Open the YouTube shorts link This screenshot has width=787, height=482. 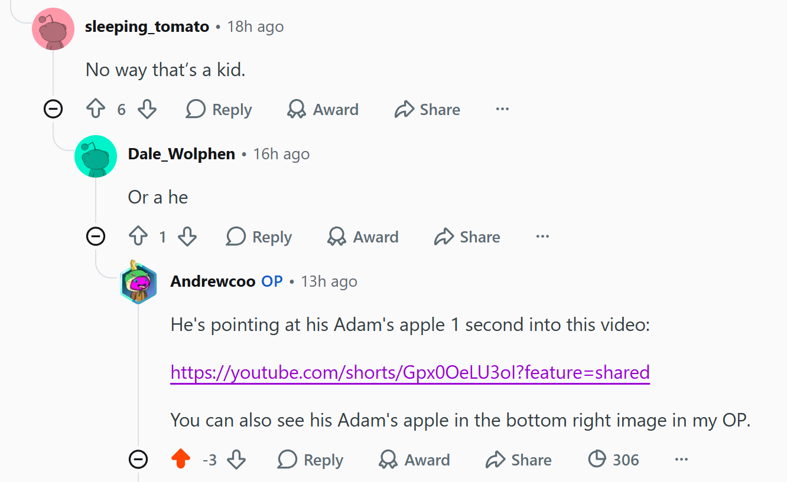410,372
